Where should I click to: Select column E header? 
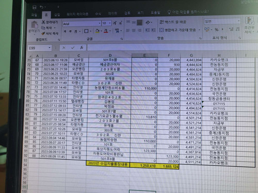click(x=144, y=55)
